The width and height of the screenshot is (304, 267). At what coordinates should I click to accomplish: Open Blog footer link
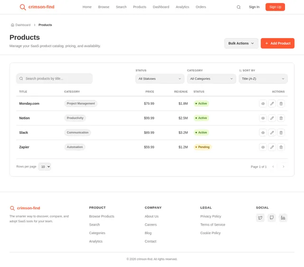pyautogui.click(x=148, y=233)
